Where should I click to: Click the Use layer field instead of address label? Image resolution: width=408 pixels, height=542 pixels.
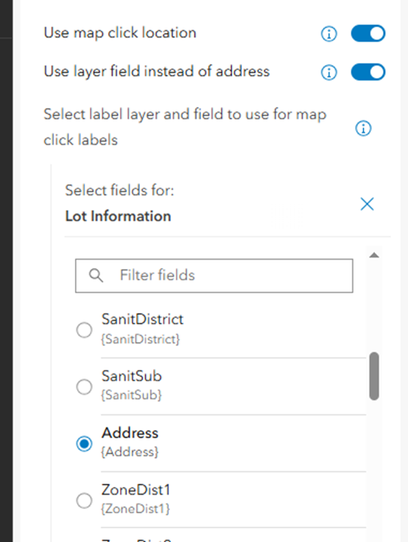(x=157, y=71)
